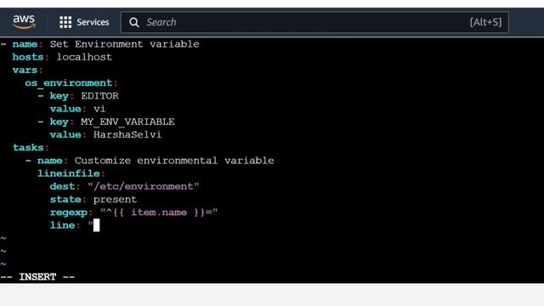Screen dimensions: 544x306
Task: Click the 'regexp:' key
Action: click(71, 212)
